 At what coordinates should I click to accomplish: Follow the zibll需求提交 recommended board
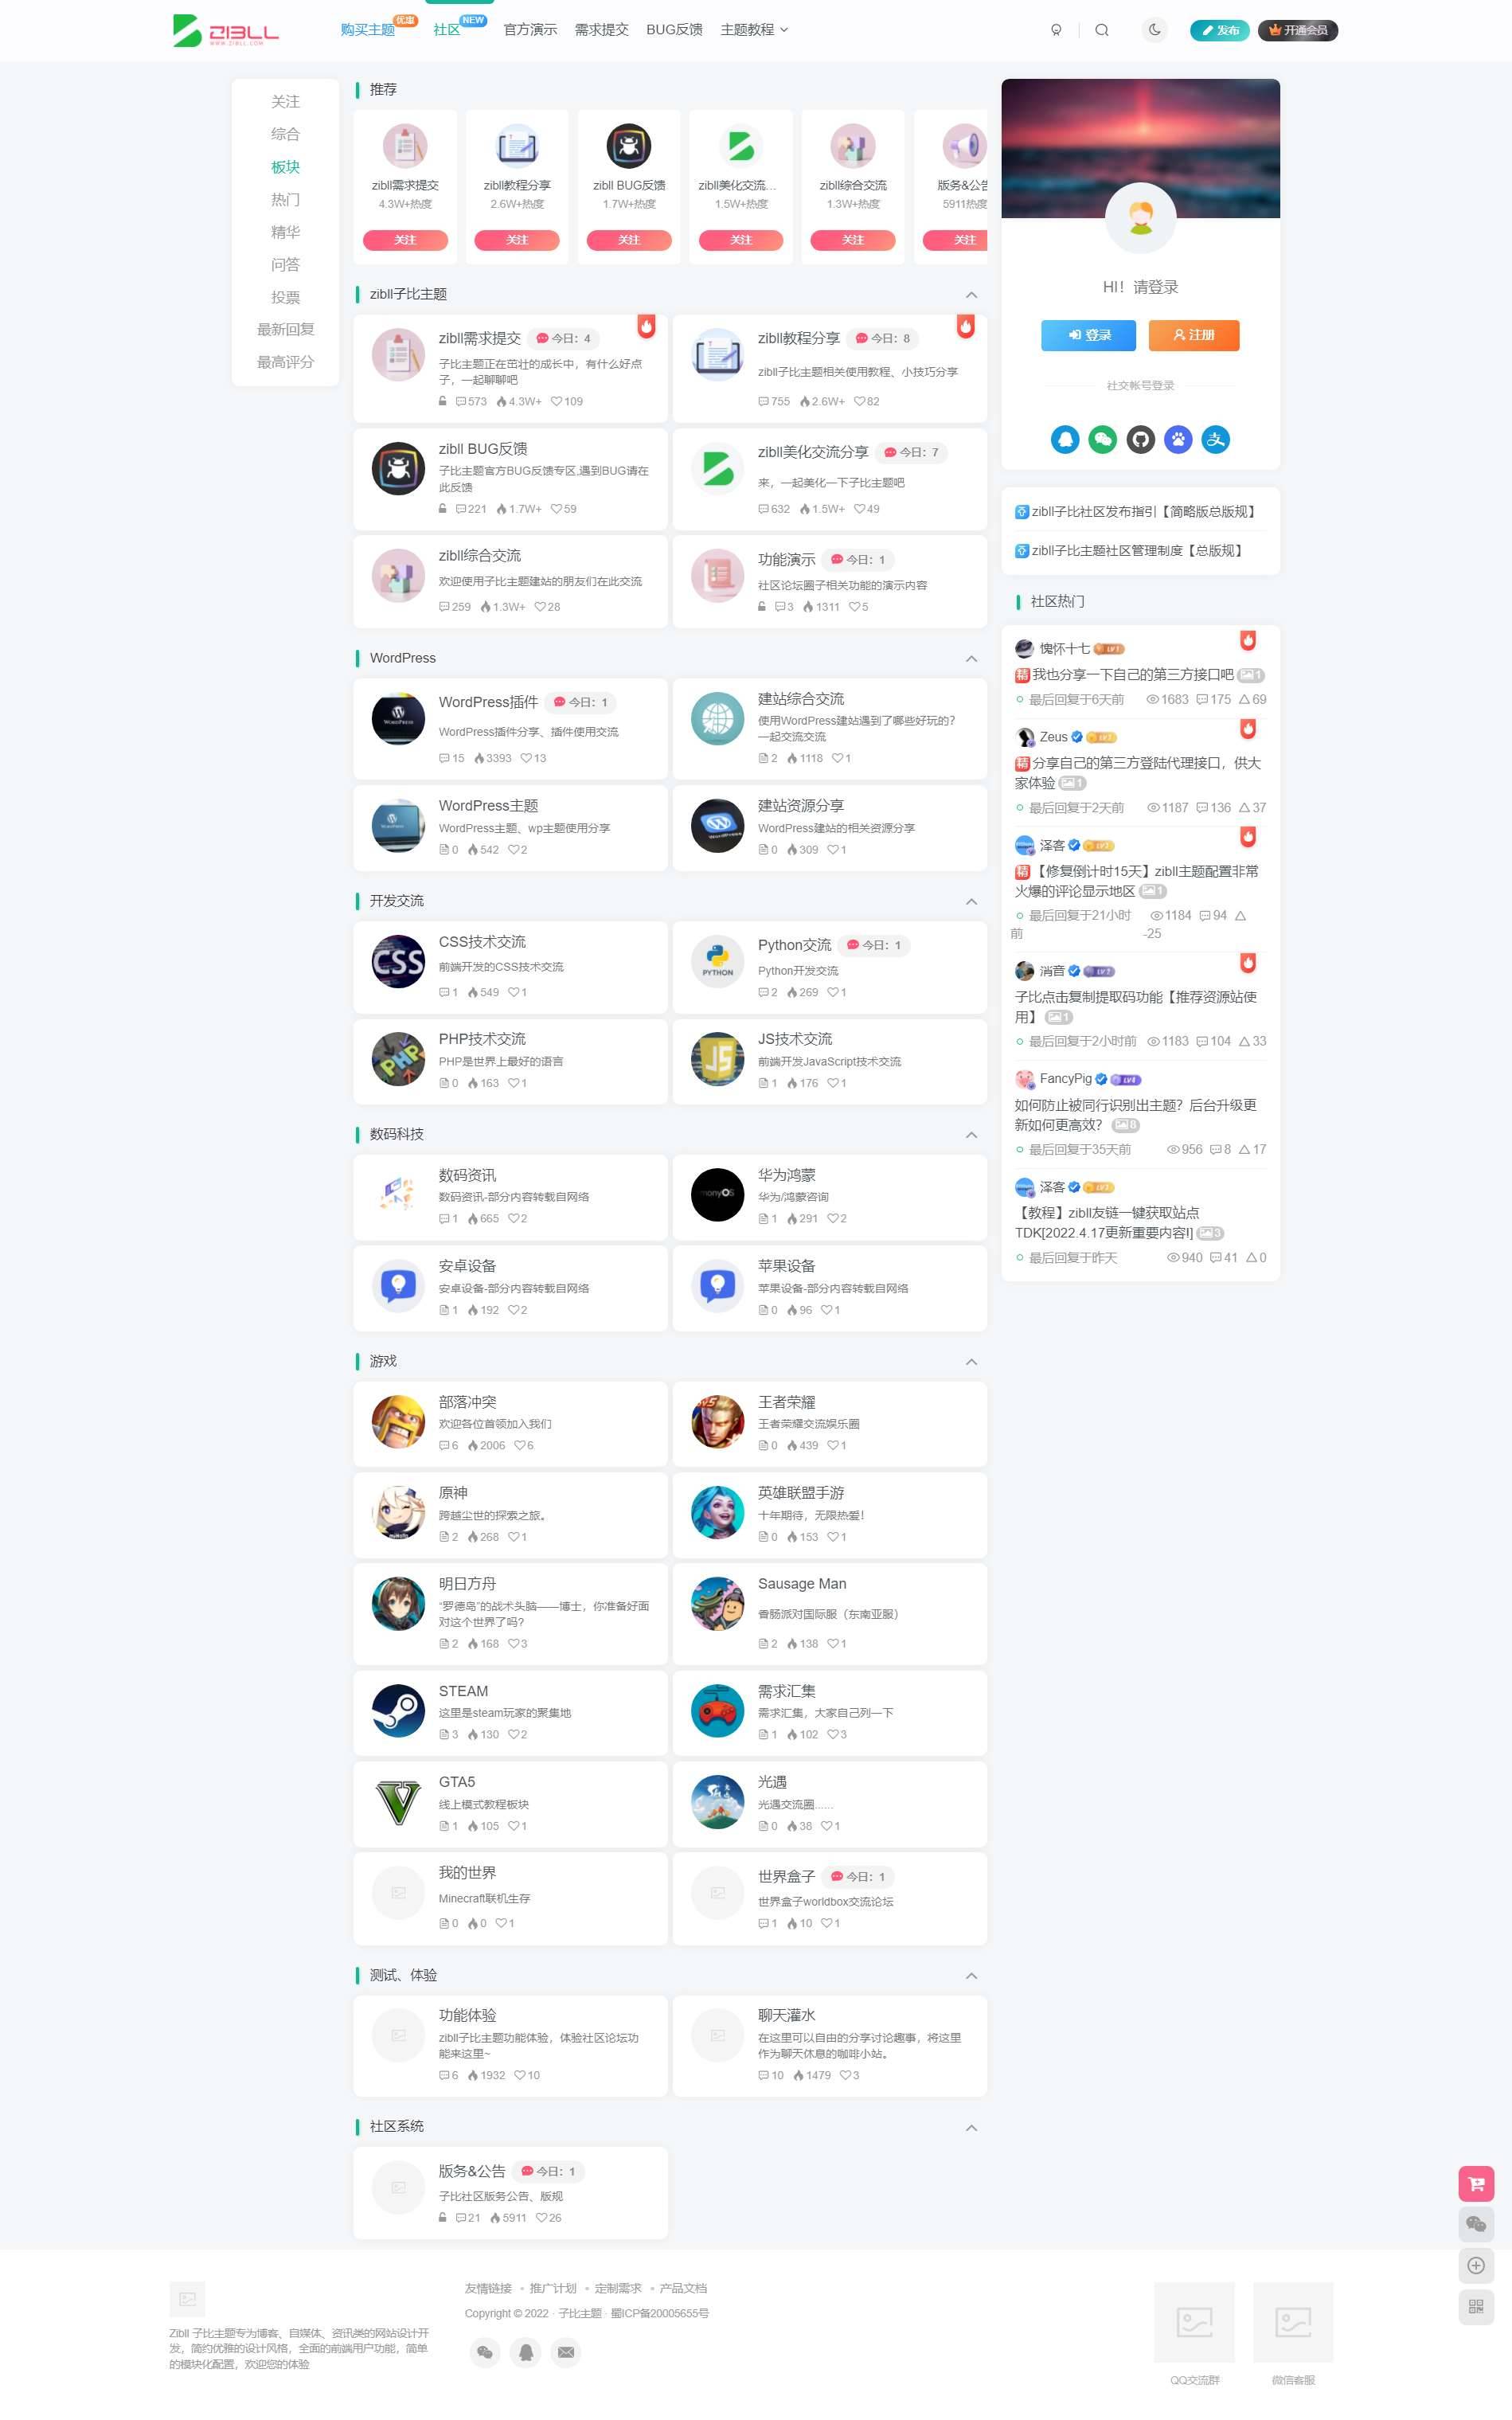(405, 240)
